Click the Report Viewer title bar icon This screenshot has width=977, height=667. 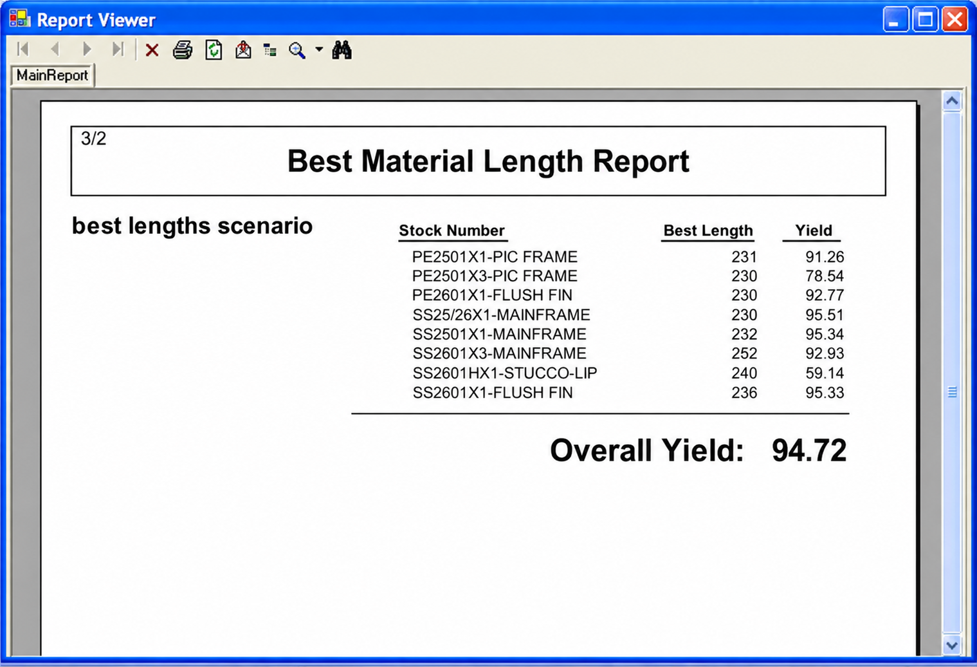coord(19,19)
